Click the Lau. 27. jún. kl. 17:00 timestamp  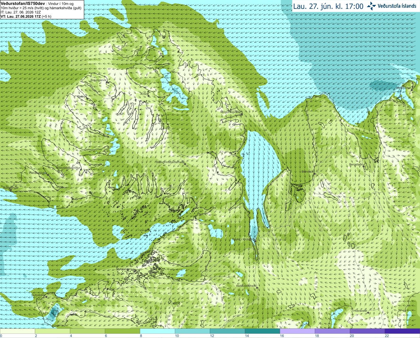click(328, 6)
